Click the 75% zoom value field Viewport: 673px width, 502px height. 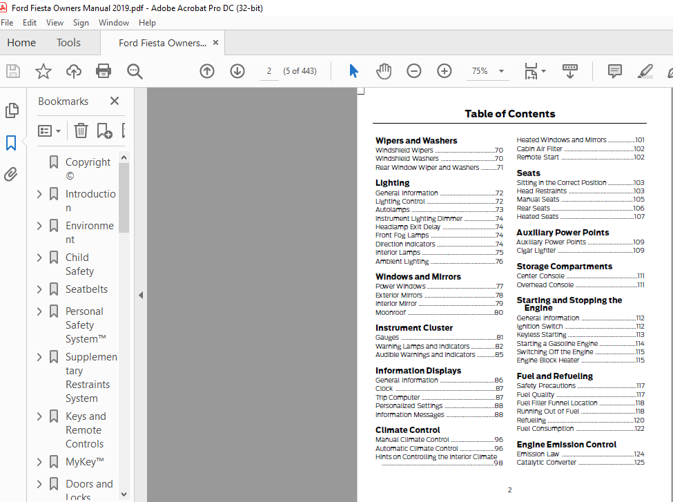click(480, 71)
